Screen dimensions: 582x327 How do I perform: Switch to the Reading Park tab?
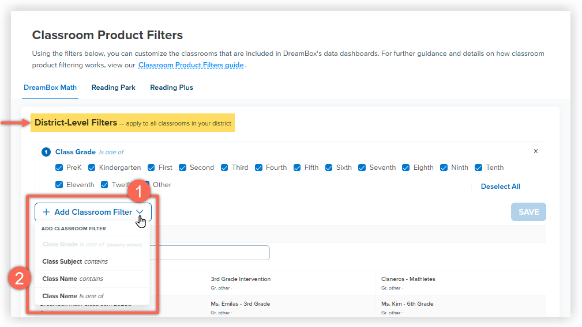pyautogui.click(x=113, y=88)
